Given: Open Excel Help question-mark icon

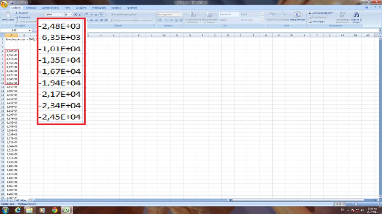Looking at the screenshot, I should pos(366,7).
